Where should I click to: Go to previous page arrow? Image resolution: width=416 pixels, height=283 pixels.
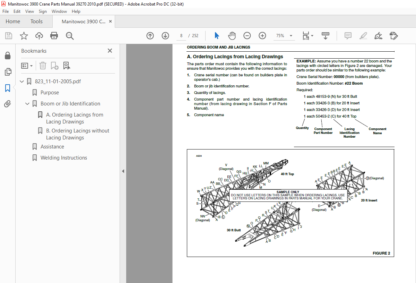tap(150, 36)
